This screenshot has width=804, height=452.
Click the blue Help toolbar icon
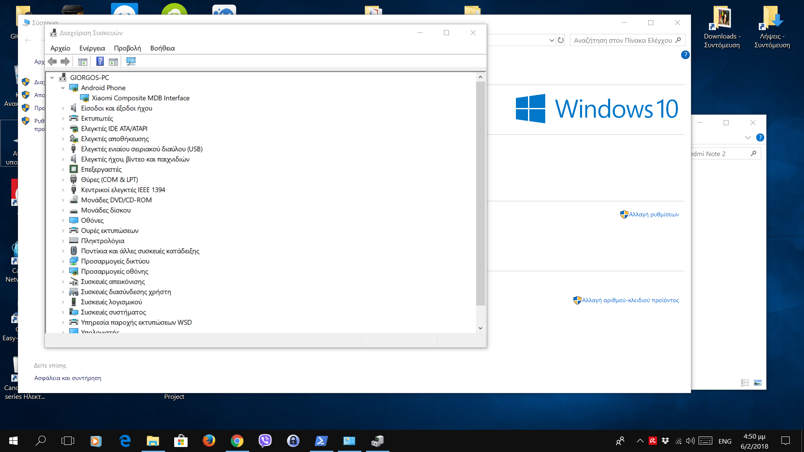[100, 62]
